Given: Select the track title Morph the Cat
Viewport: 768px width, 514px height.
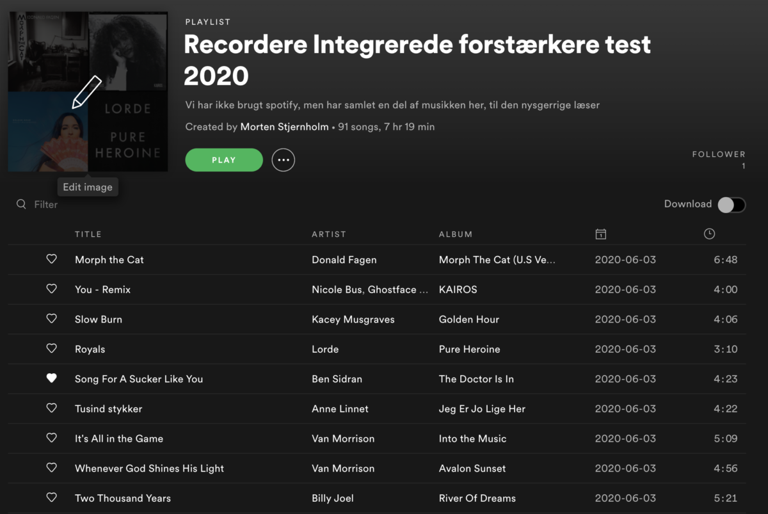Looking at the screenshot, I should 109,260.
